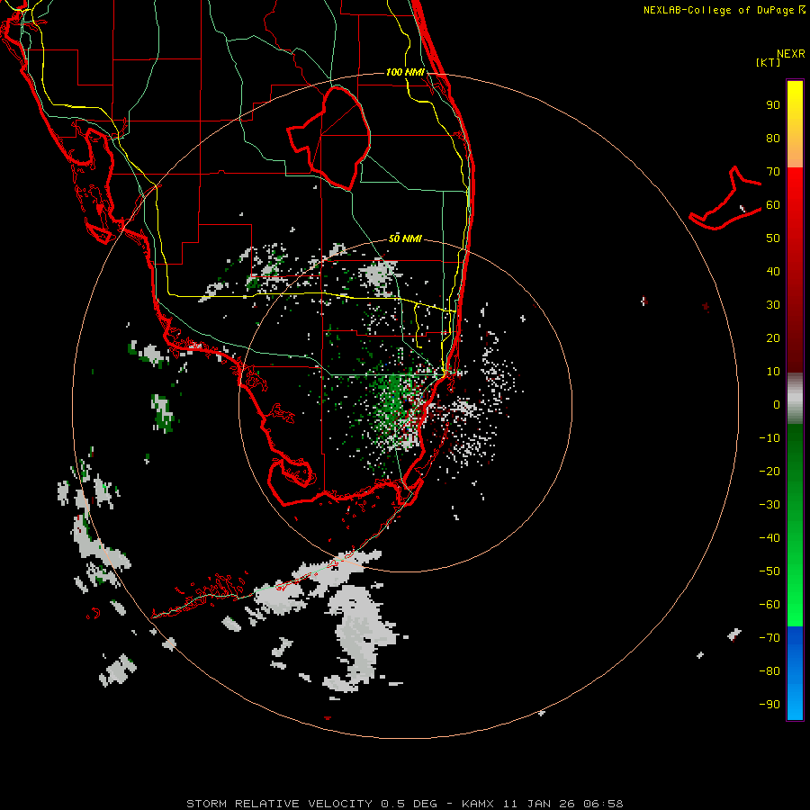810x810 pixels.
Task: Click the 50 value on the velocity scale
Action: click(x=773, y=238)
